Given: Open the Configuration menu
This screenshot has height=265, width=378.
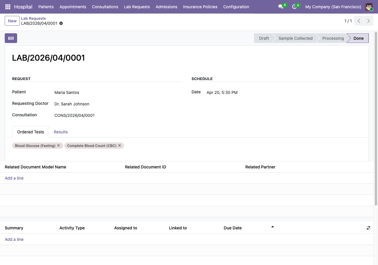Looking at the screenshot, I should (236, 7).
